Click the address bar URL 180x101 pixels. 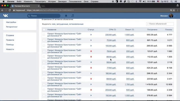(x=50, y=10)
